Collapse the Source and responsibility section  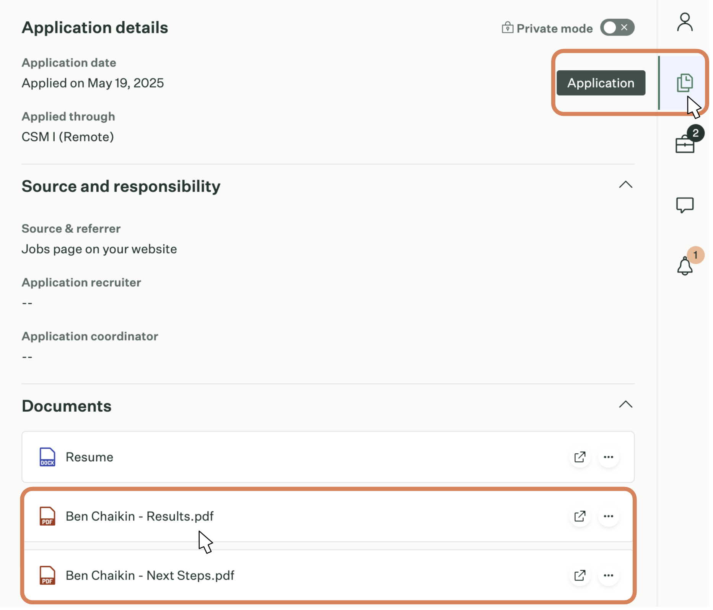[626, 185]
